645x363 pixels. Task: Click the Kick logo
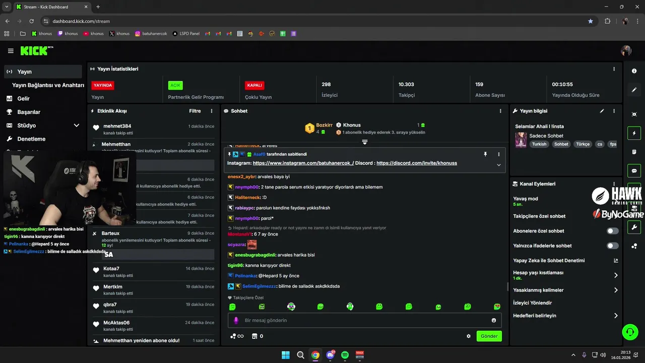tap(36, 50)
